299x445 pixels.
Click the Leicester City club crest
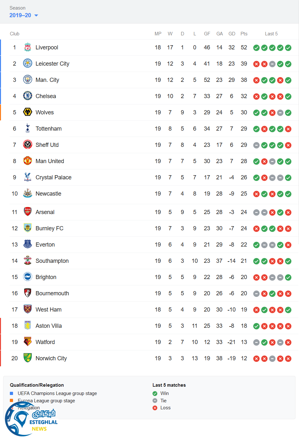click(x=28, y=64)
